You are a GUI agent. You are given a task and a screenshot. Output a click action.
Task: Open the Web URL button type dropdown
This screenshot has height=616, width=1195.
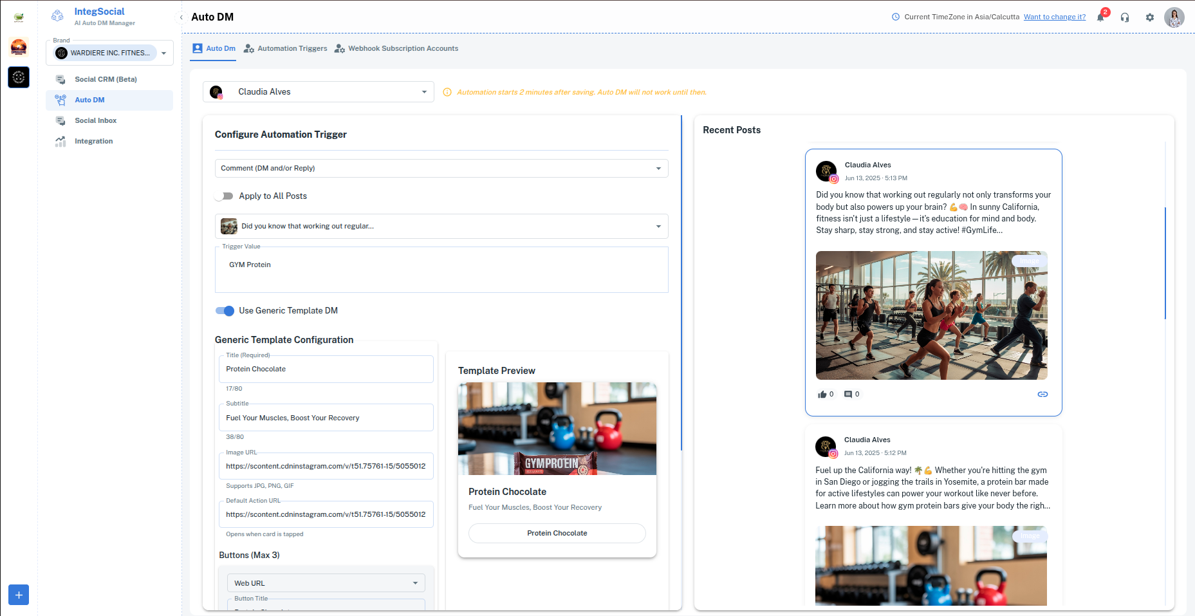326,583
